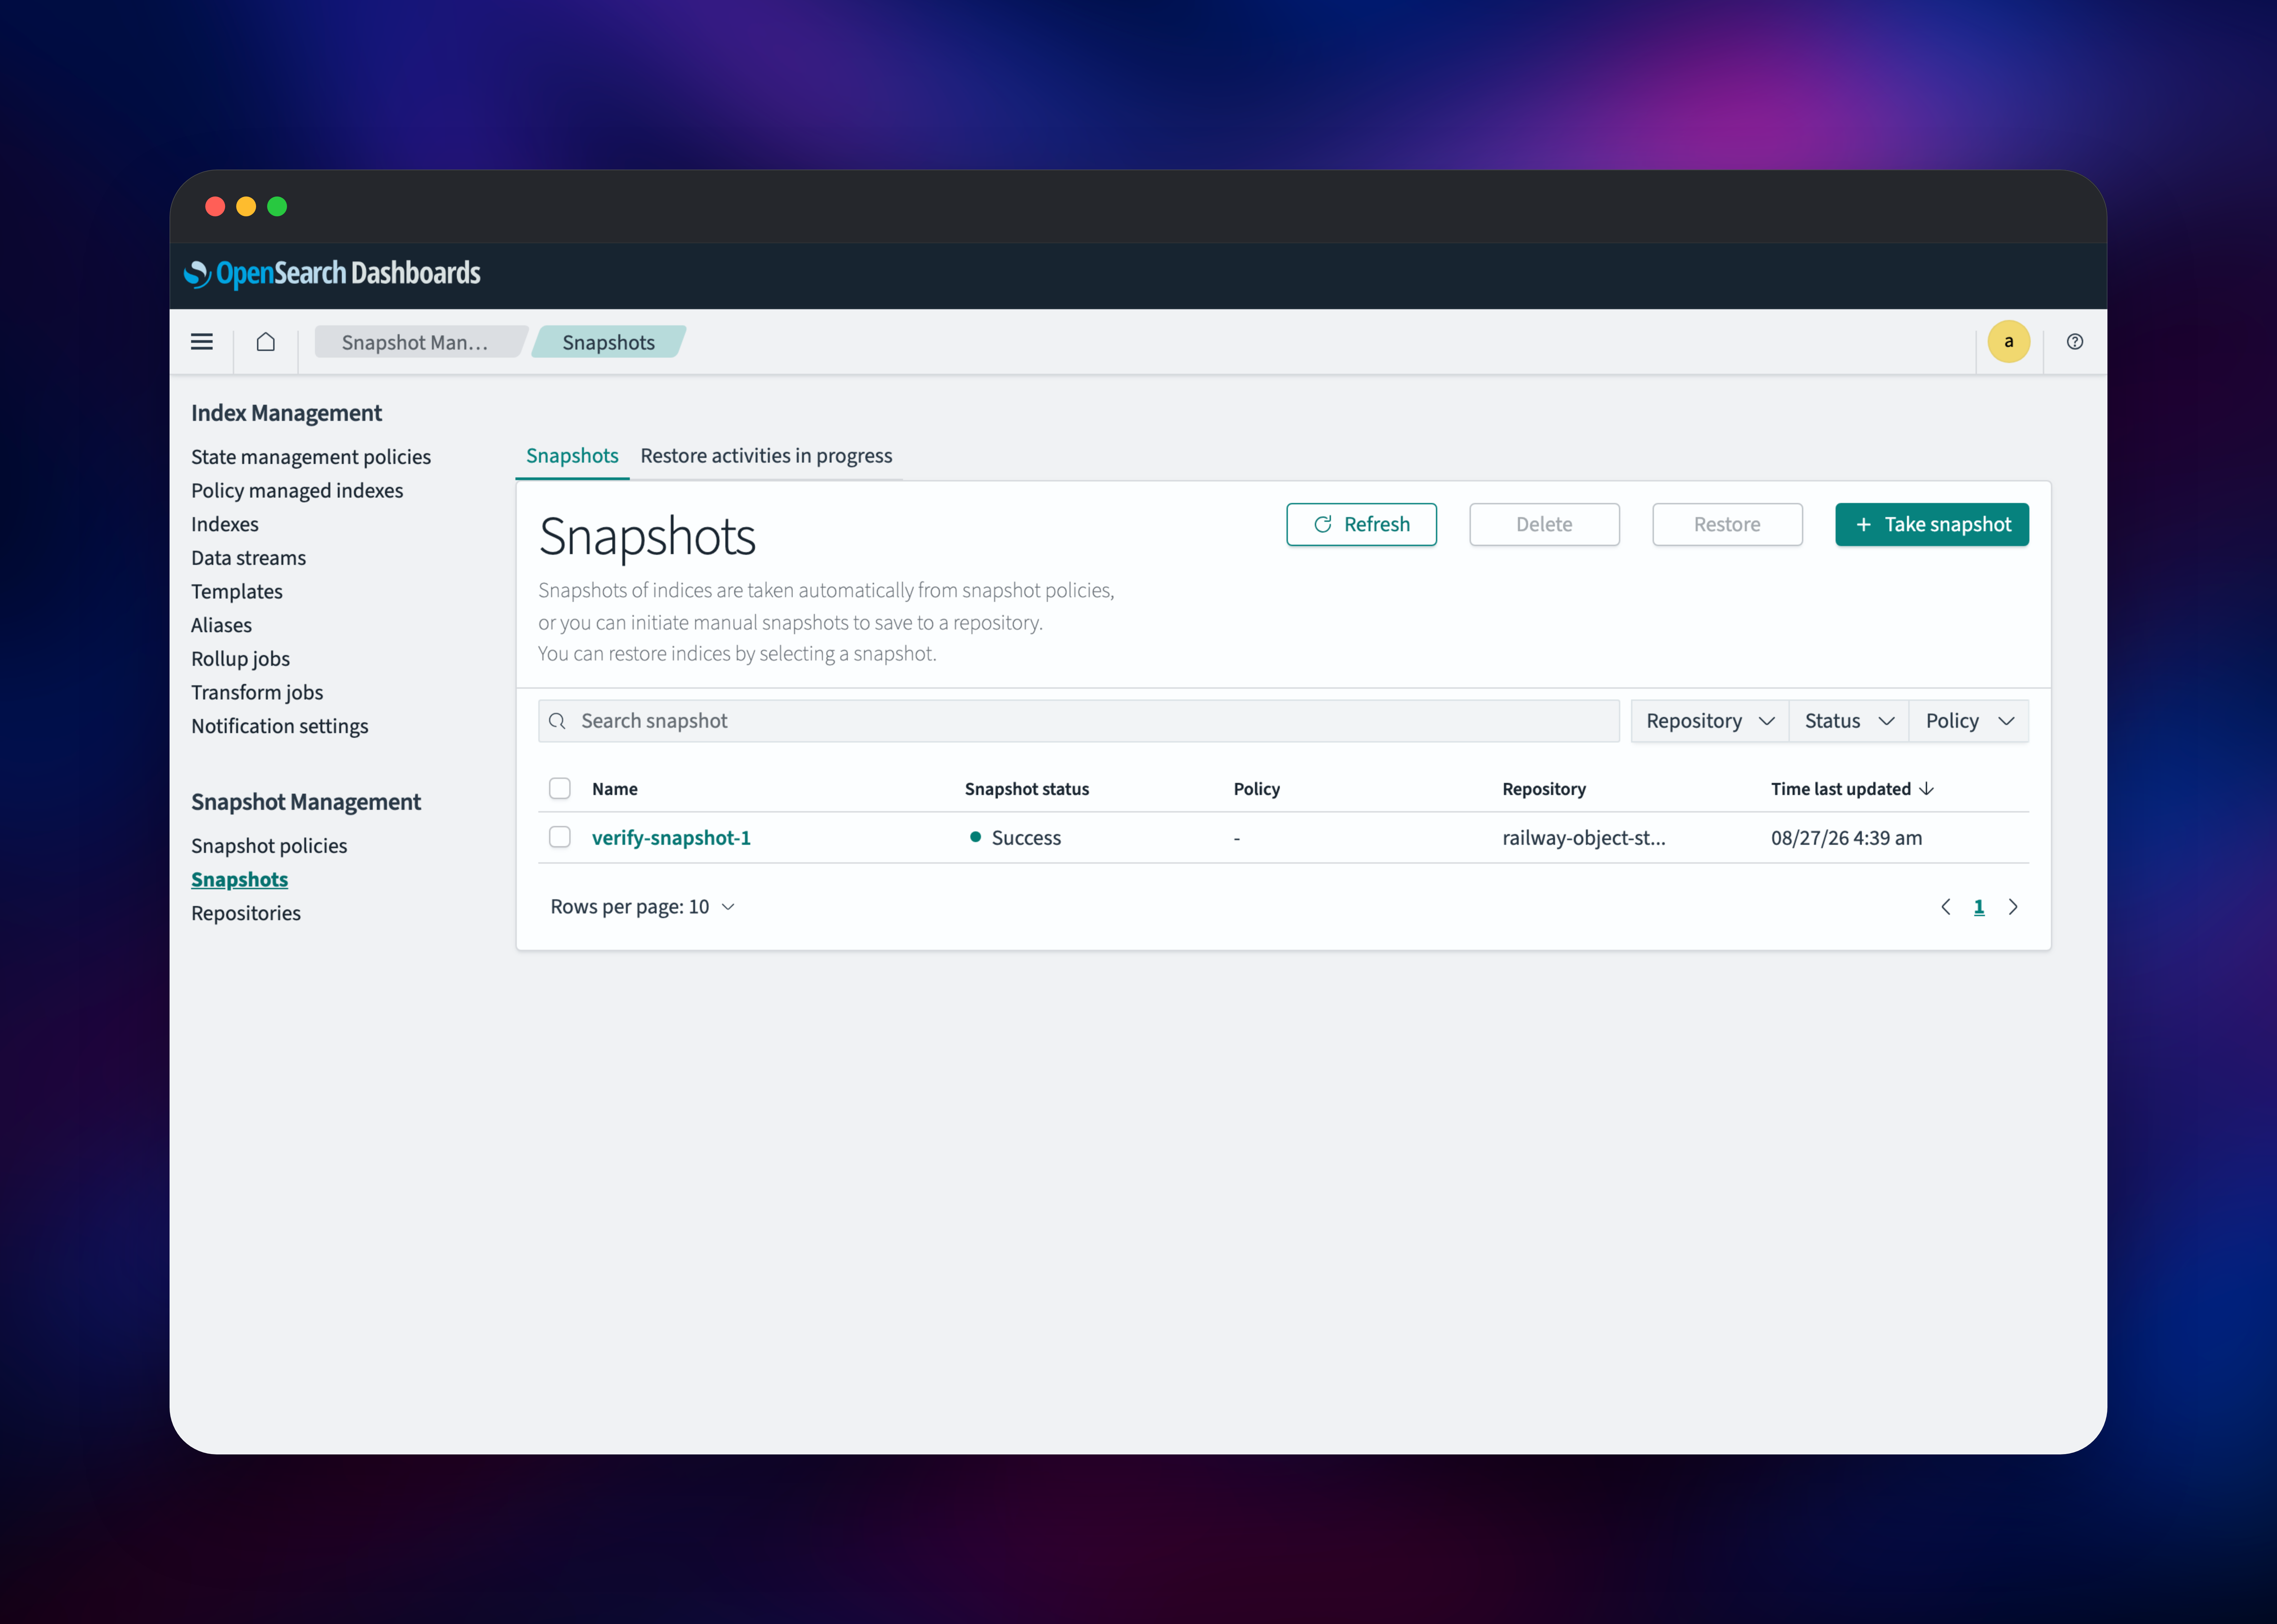Check the verify-snapshot-1 row checkbox
This screenshot has width=2277, height=1624.
coord(560,837)
